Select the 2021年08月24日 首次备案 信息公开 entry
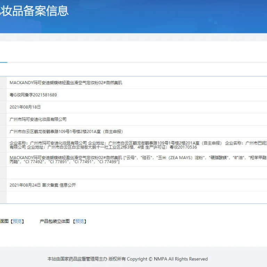Viewport: 267px width, 267px height. [x=42, y=185]
